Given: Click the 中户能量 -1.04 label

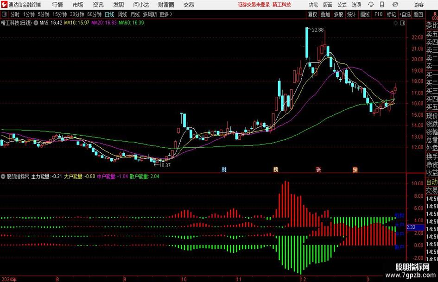Looking at the screenshot, I should [x=113, y=176].
